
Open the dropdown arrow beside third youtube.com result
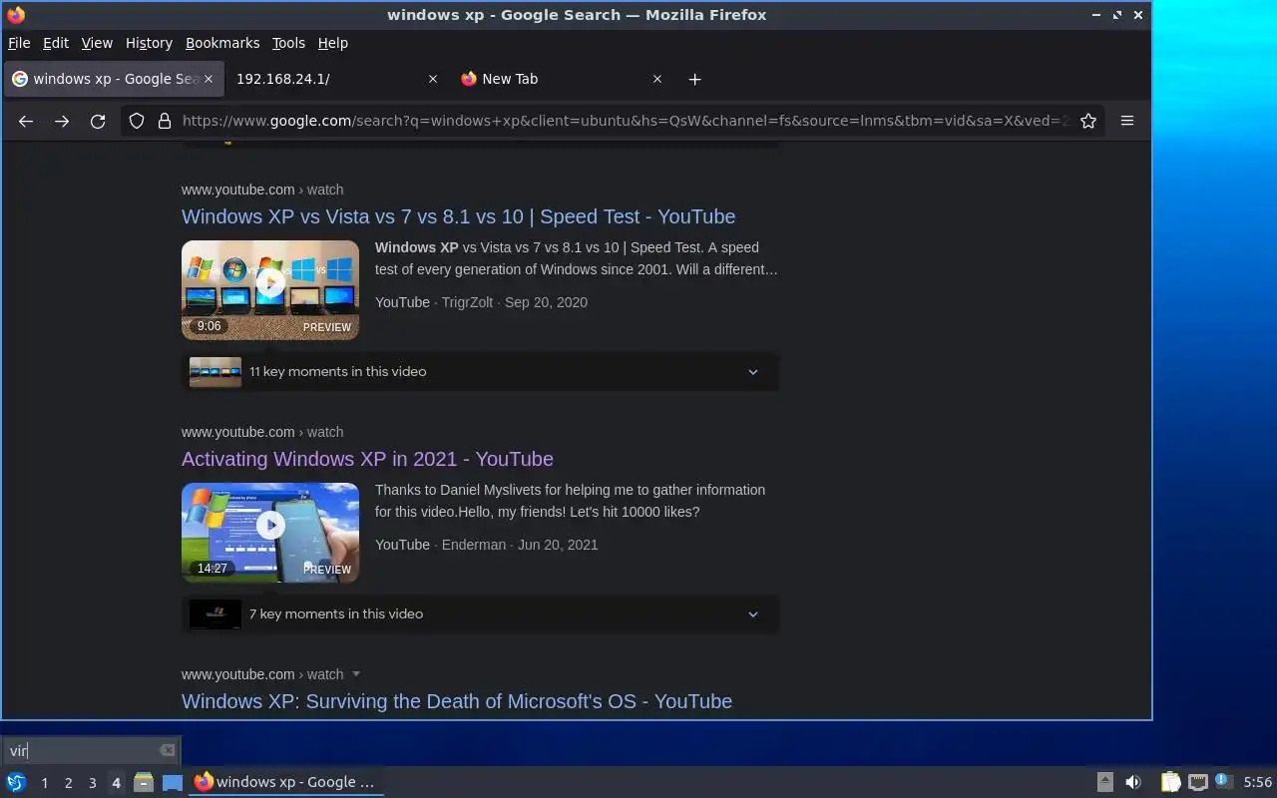(x=356, y=674)
